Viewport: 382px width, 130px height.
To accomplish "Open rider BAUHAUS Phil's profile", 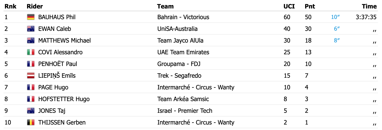I will [x=57, y=17].
